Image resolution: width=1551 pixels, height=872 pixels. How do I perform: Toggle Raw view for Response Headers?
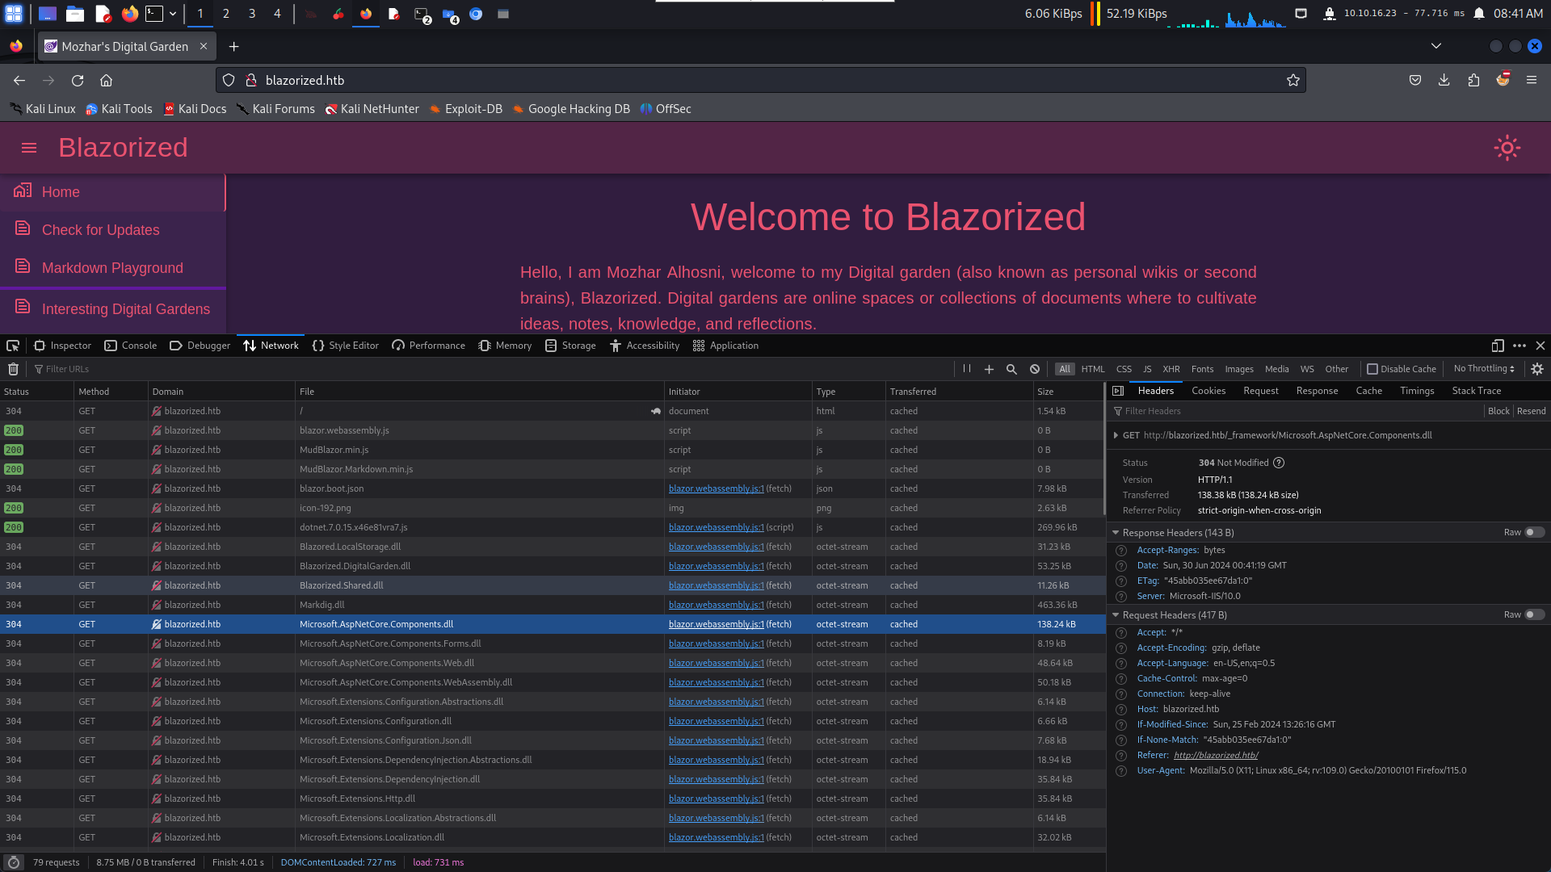(1534, 532)
